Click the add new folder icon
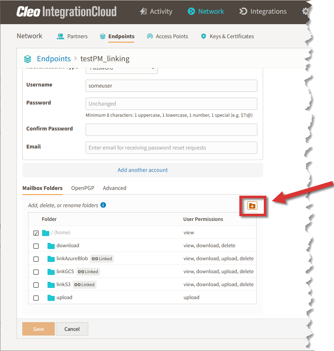The height and width of the screenshot is (351, 334). [252, 206]
